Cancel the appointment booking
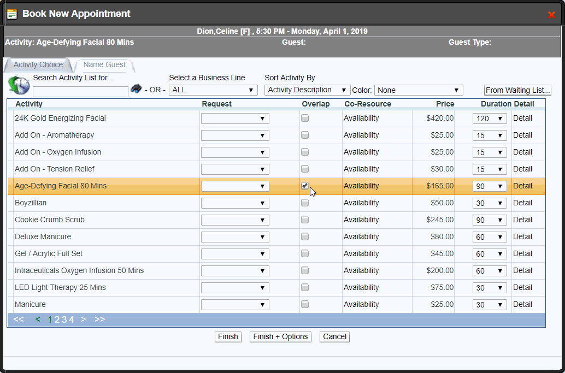The width and height of the screenshot is (565, 373). coord(335,336)
